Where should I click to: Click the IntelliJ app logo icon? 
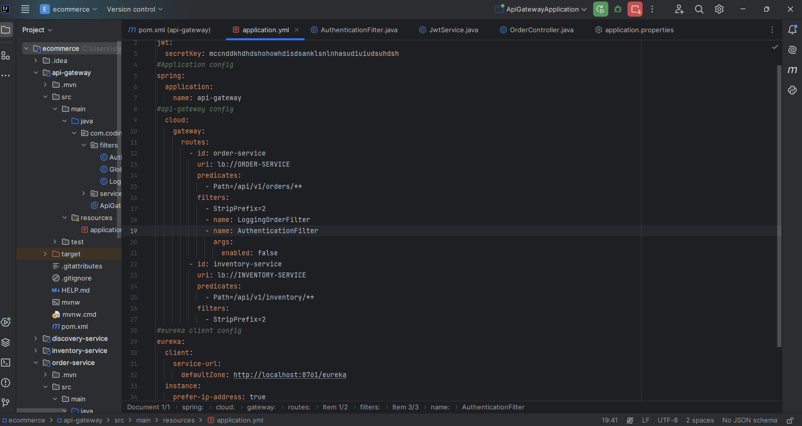pos(6,9)
